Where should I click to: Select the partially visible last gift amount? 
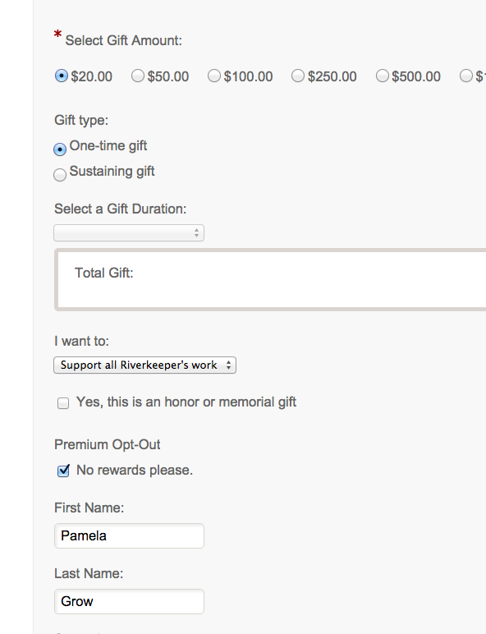pyautogui.click(x=466, y=76)
